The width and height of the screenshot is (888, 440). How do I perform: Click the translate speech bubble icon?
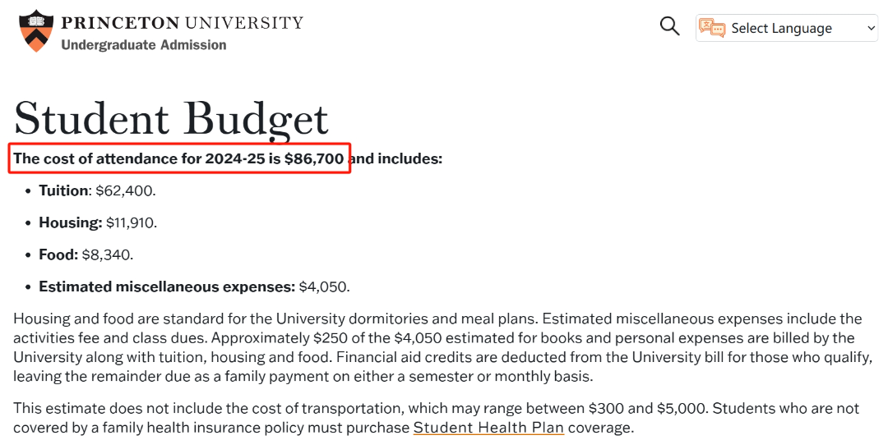click(712, 28)
